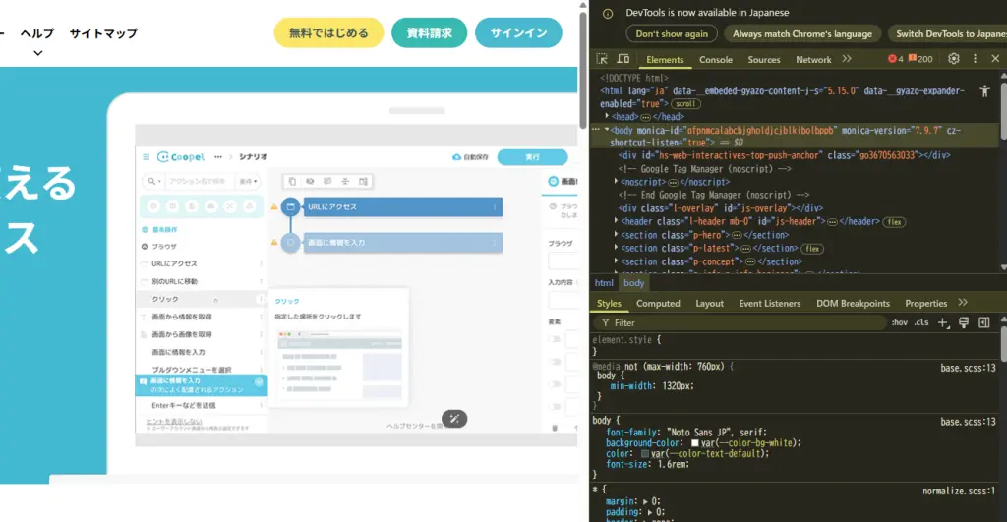This screenshot has width=1007, height=522.
Task: Expand the section p-concept node
Action: pyautogui.click(x=616, y=261)
